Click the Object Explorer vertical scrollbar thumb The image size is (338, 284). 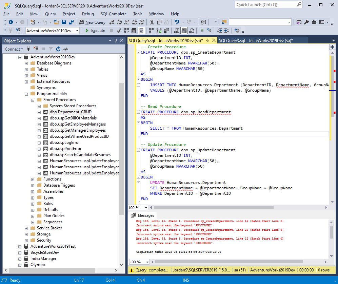121,149
